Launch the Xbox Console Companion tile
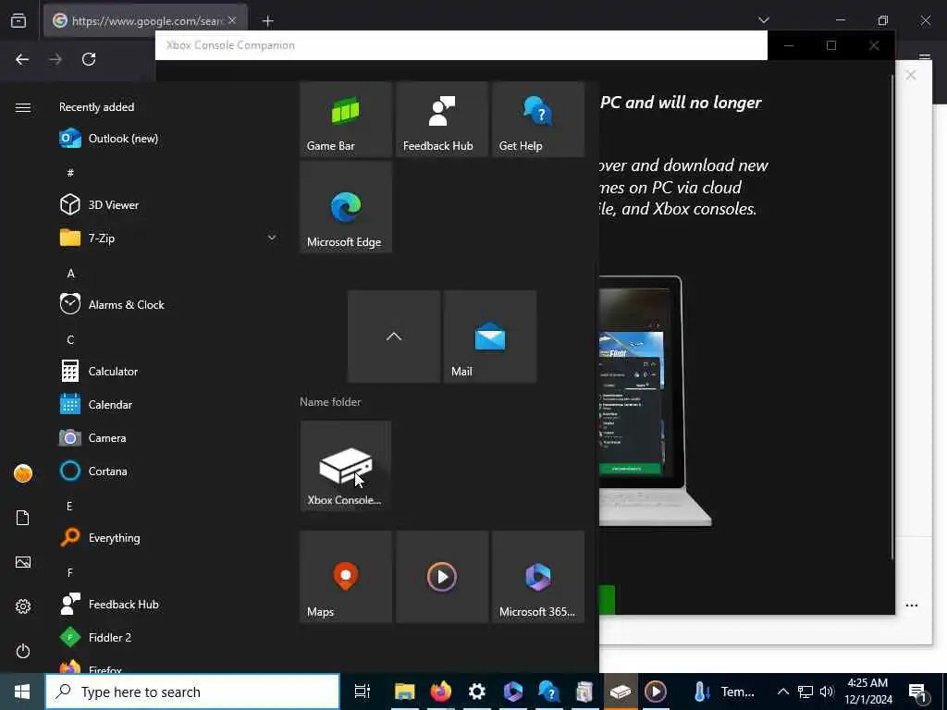Image resolution: width=947 pixels, height=710 pixels. [x=346, y=466]
